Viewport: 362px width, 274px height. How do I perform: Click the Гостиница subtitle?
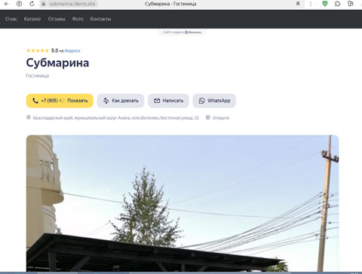pyautogui.click(x=38, y=75)
